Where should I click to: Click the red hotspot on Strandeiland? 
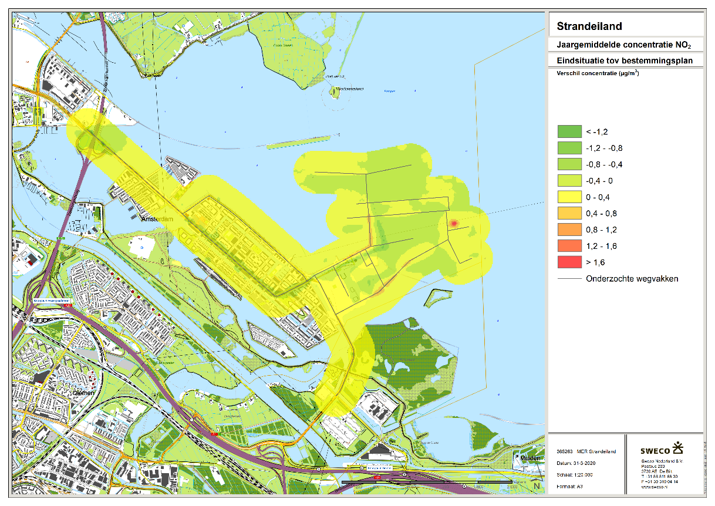453,223
